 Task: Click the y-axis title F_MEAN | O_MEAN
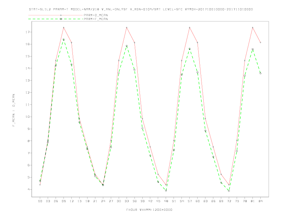[14, 110]
